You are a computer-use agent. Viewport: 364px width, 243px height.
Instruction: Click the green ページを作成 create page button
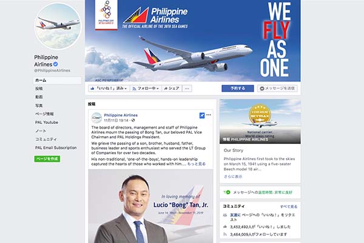47,159
